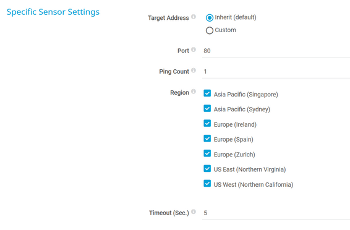350x230 pixels.
Task: Uncheck US West (Northern California)
Action: click(207, 184)
